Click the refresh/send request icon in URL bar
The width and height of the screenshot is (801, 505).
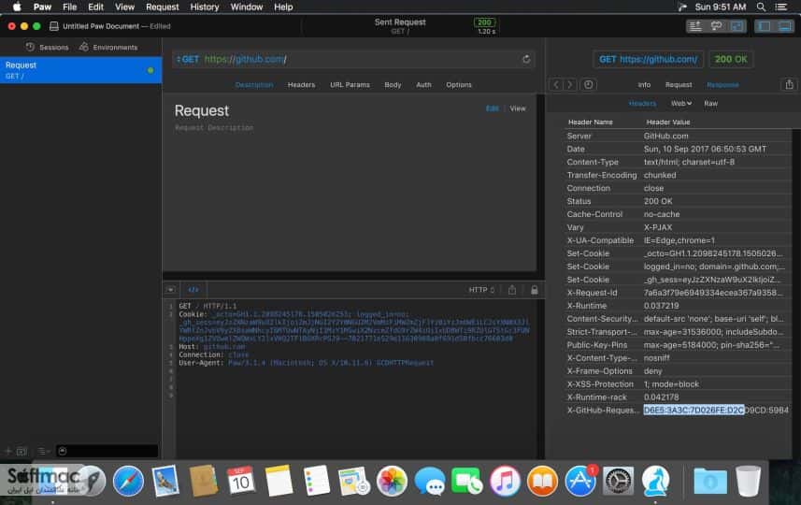tap(526, 59)
